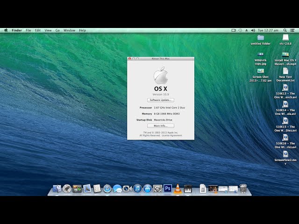The image size is (299, 224).
Task: Open the piano keyboard app in Dock
Action: point(188,189)
